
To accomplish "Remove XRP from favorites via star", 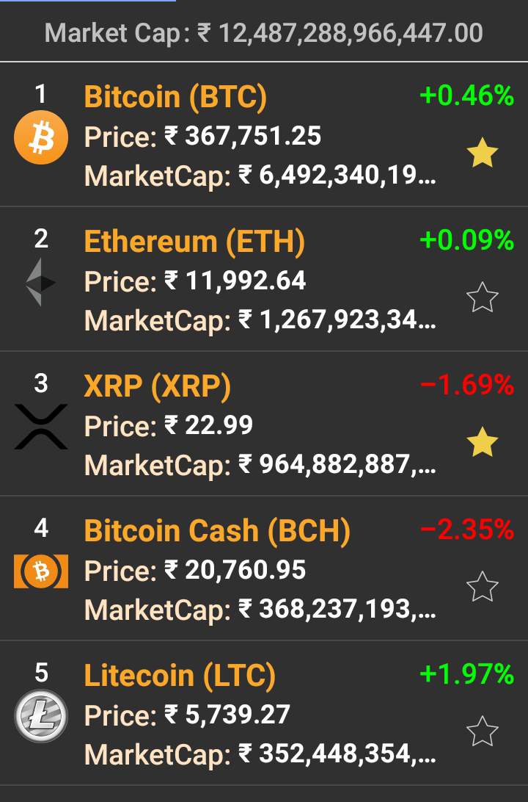I will pos(482,443).
